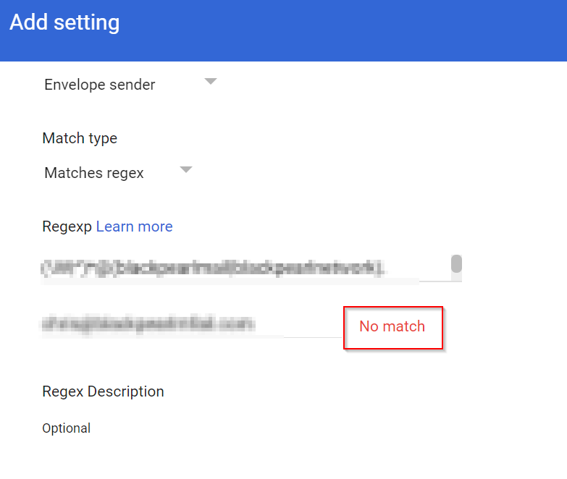Open the Matches regex dropdown arrow
This screenshot has width=567, height=479.
tap(186, 170)
